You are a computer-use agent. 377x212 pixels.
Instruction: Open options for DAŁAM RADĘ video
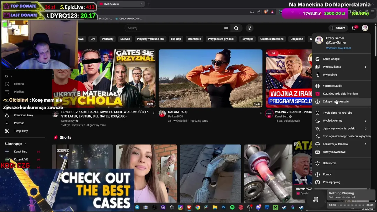coord(261,112)
